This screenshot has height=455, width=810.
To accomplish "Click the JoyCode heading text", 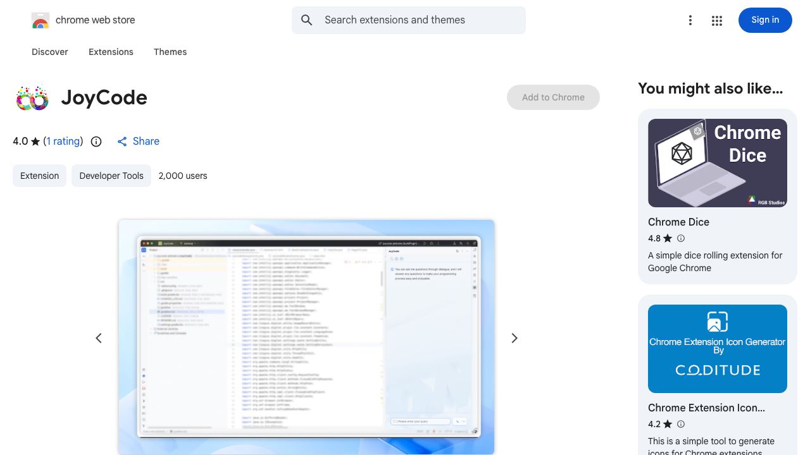I will tap(104, 98).
